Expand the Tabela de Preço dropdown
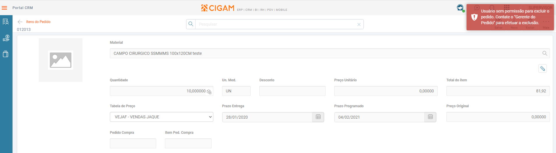556x153 pixels. 161,117
